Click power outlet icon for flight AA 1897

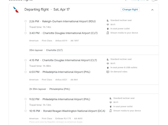point(108,29)
